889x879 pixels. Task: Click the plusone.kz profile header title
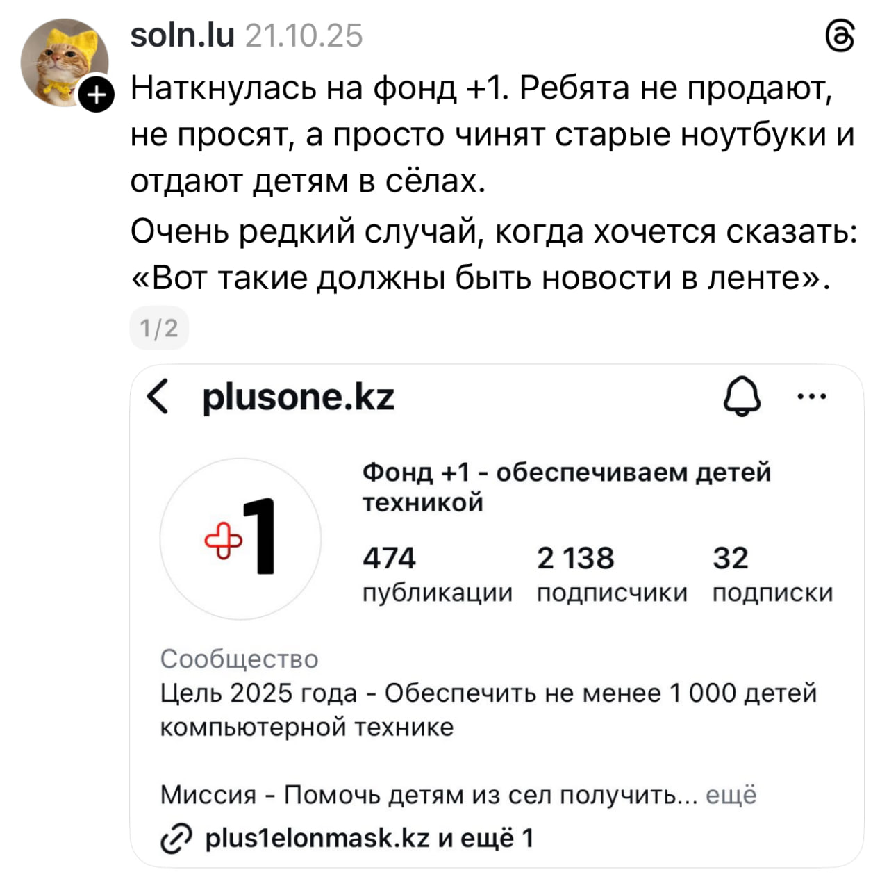pos(298,397)
